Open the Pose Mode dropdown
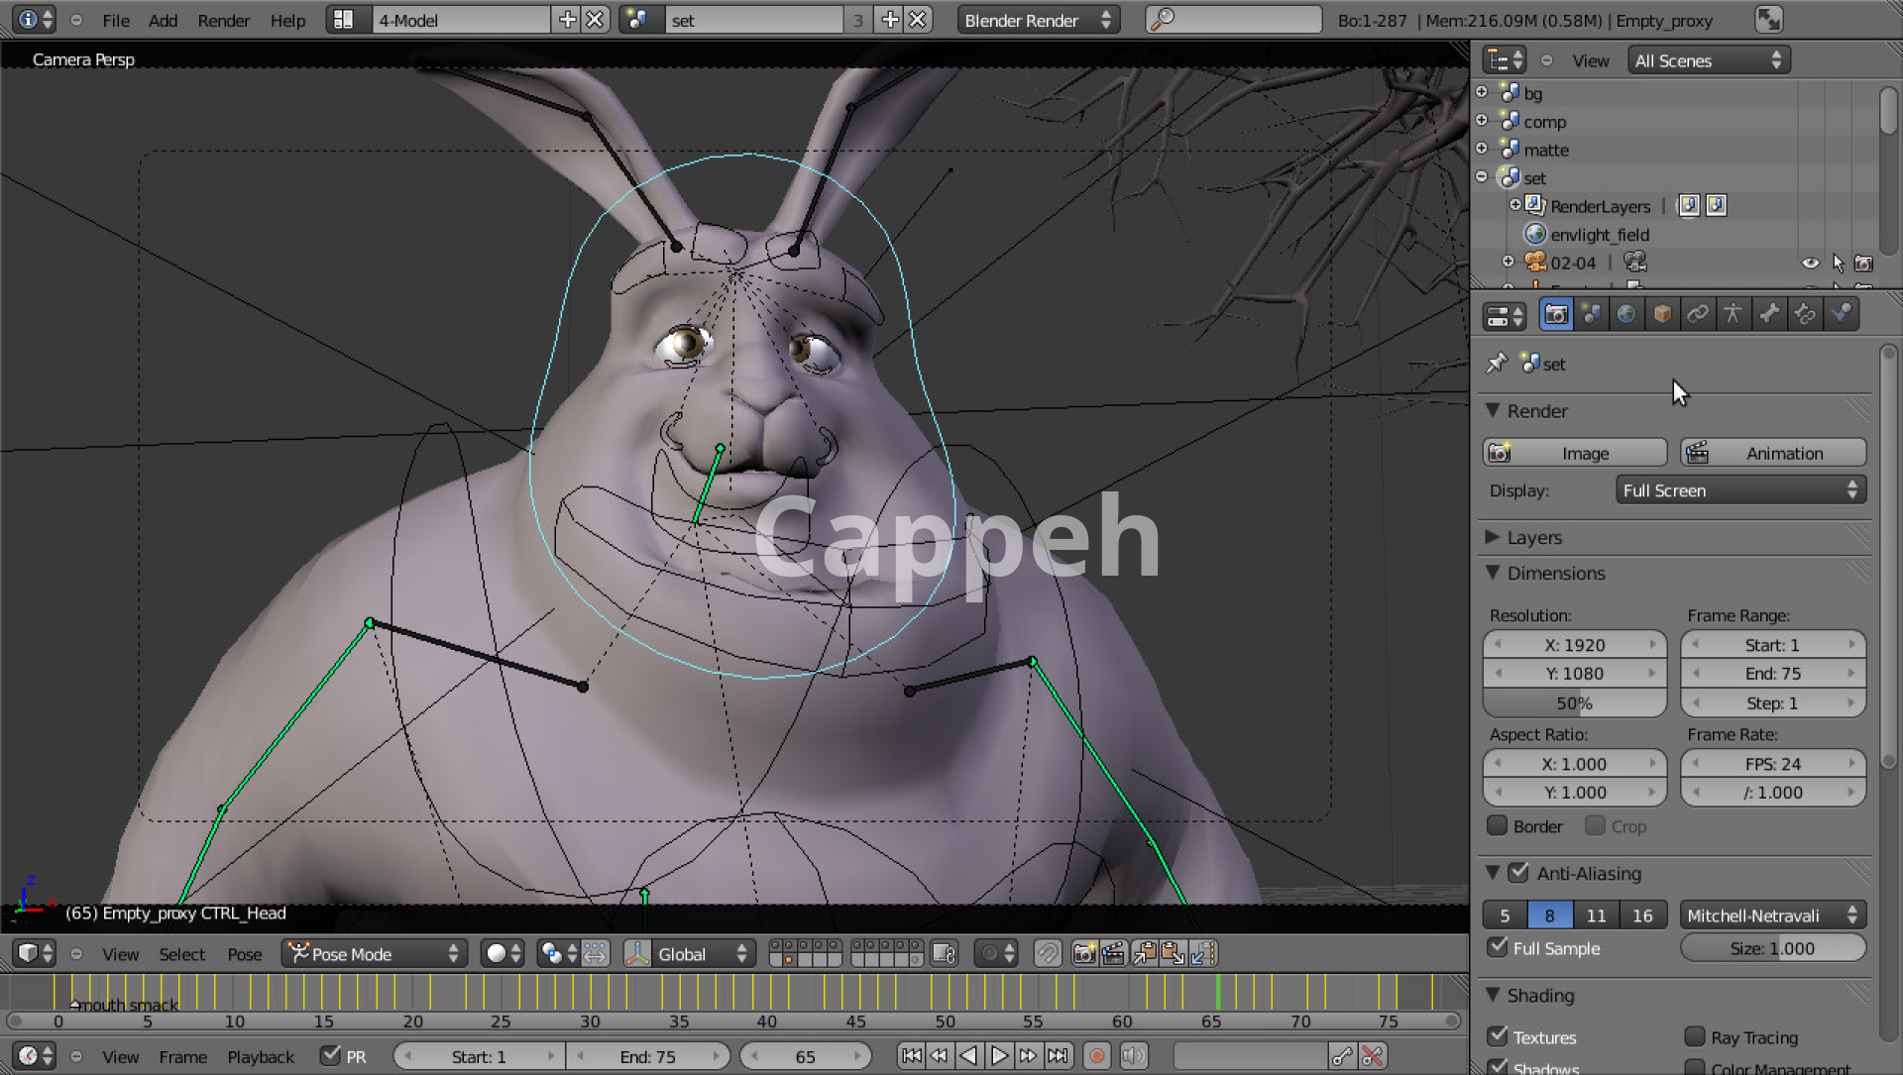The height and width of the screenshot is (1075, 1903). click(374, 954)
